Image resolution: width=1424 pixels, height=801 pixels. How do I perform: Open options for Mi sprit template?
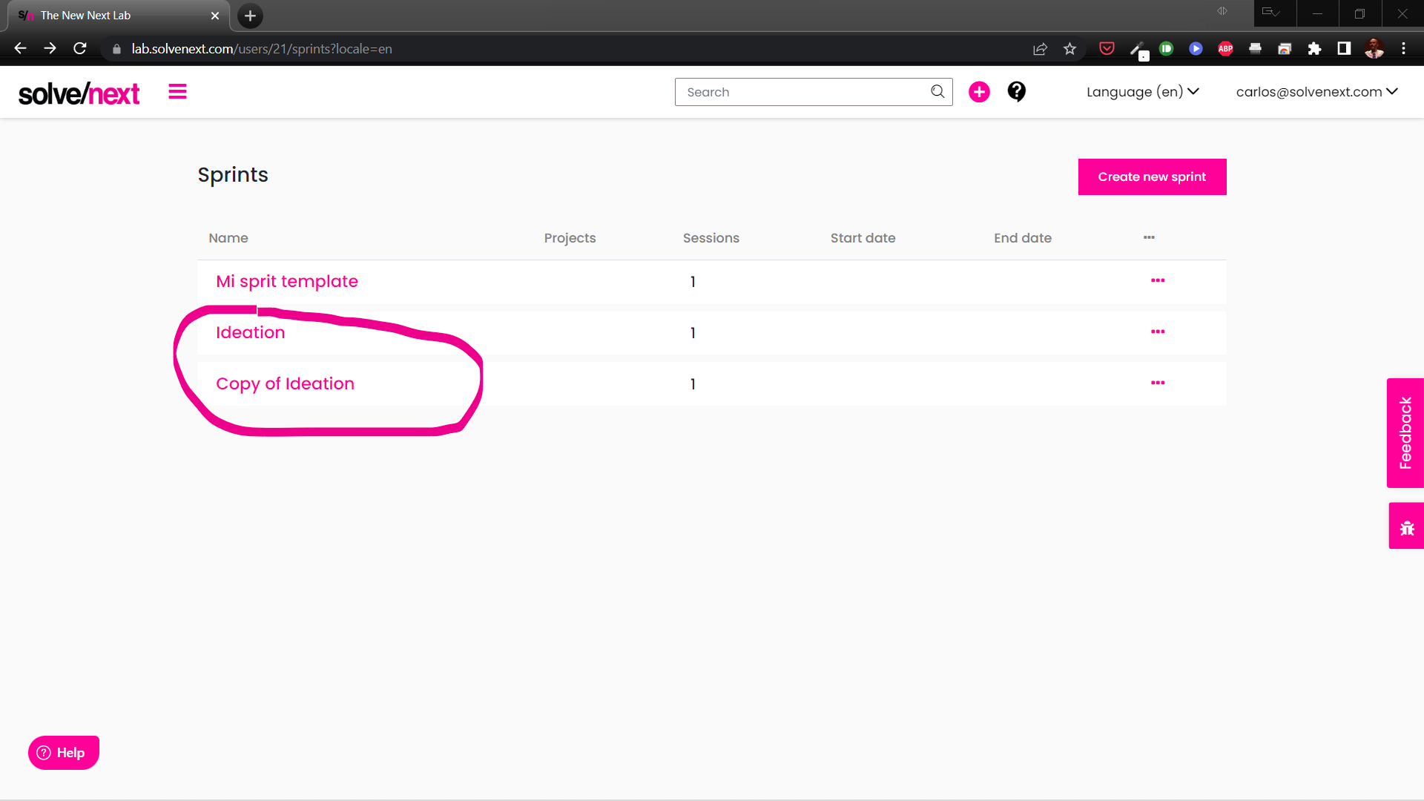tap(1158, 280)
